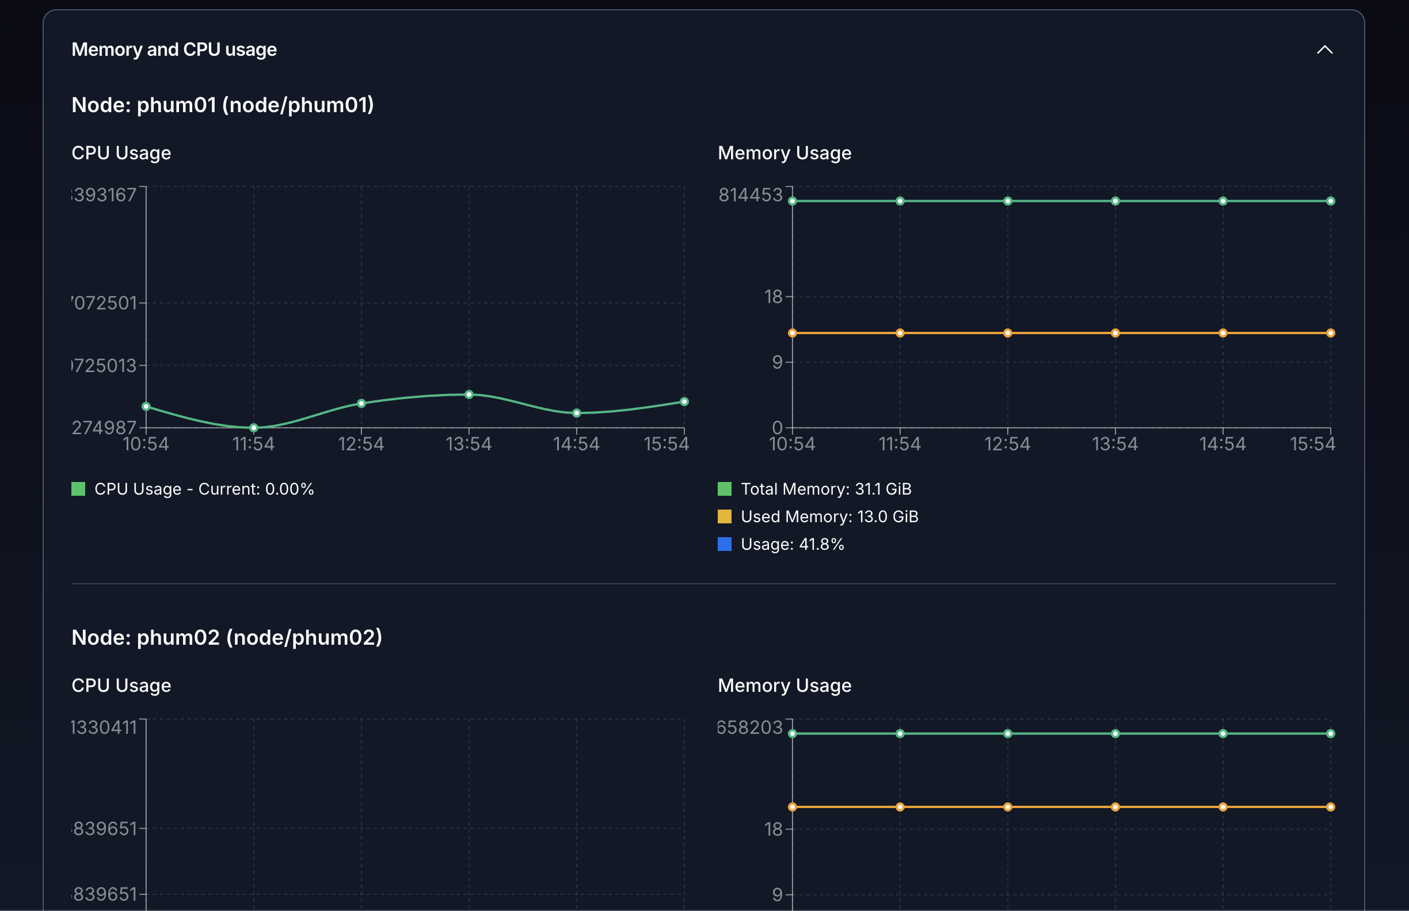Collapse the Memory and CPU usage panel
The width and height of the screenshot is (1409, 911).
pos(1324,49)
